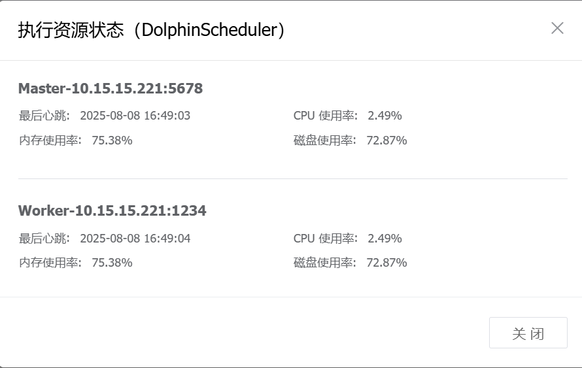Click the Master 磁盘使用率 label

click(325, 140)
